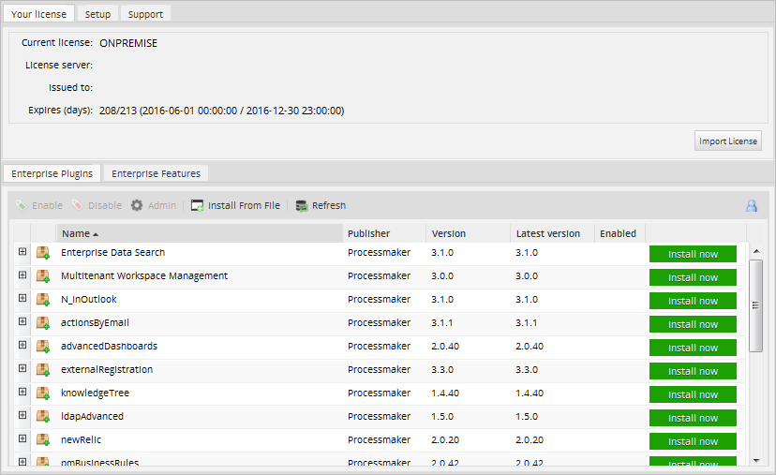The width and height of the screenshot is (776, 475).
Task: Click the Admin gear icon
Action: coord(137,205)
